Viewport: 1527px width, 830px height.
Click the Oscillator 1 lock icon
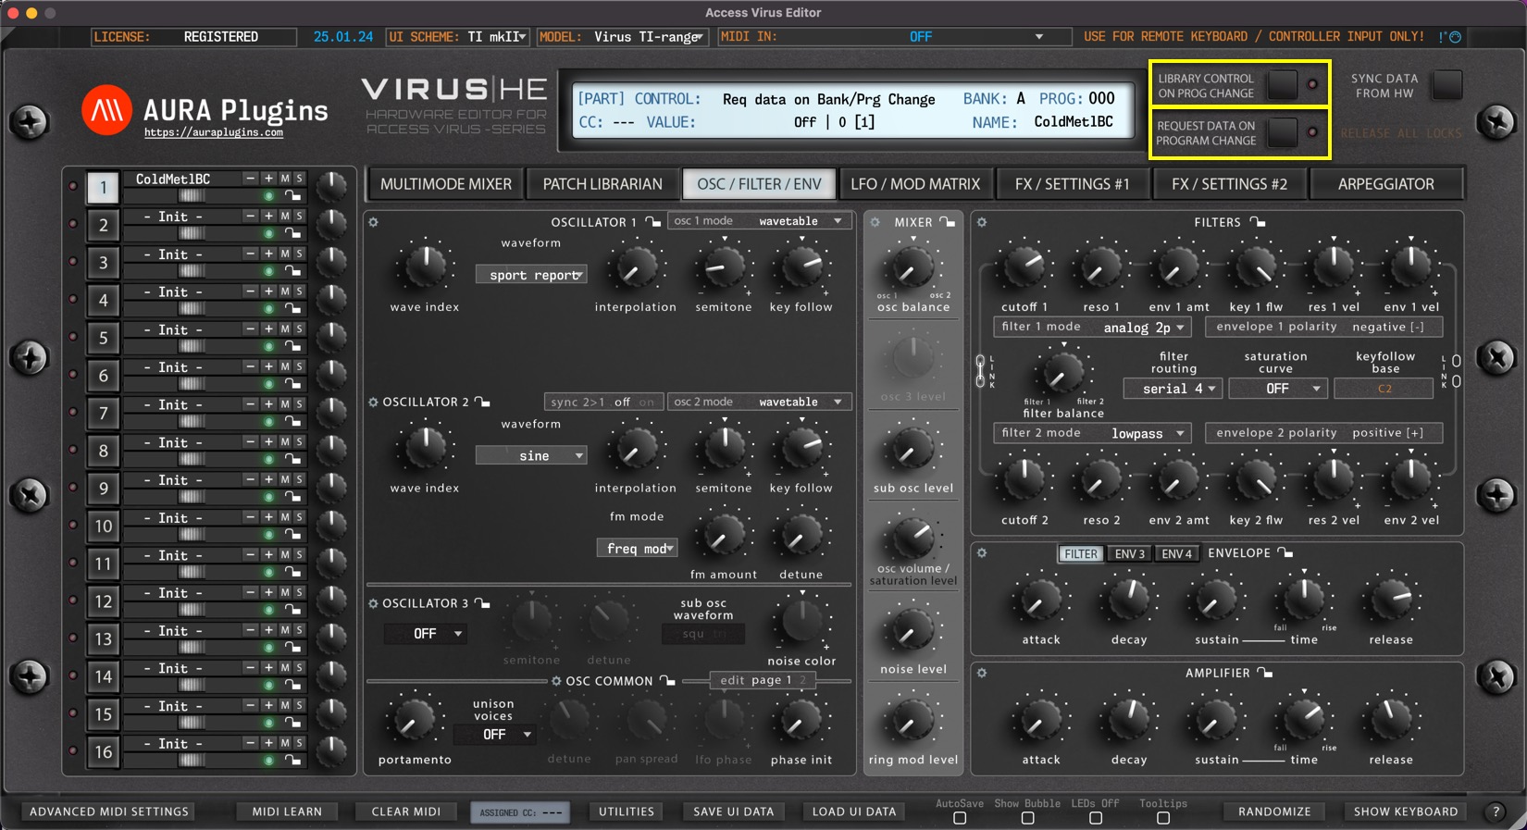[x=653, y=222]
